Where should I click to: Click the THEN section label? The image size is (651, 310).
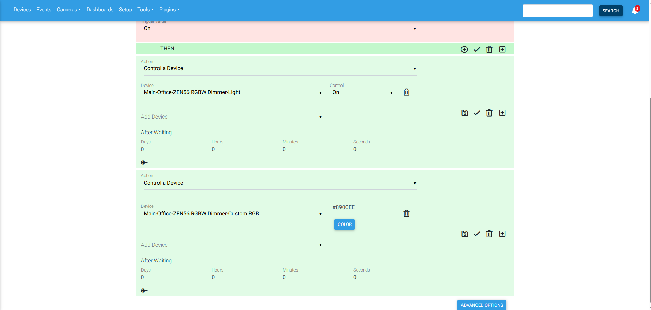click(x=167, y=49)
